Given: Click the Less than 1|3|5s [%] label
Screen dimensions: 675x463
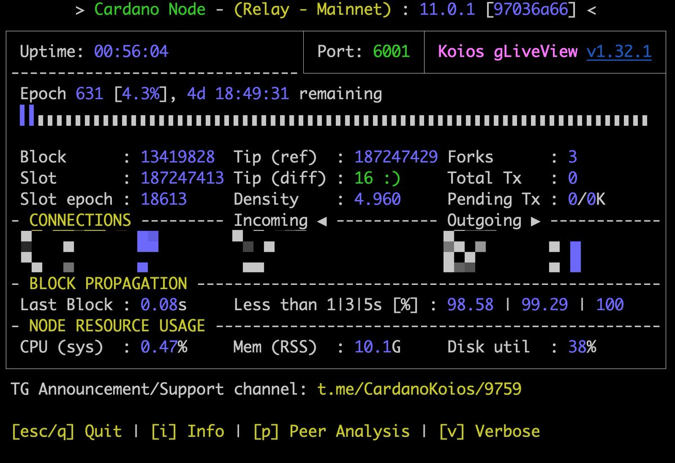Looking at the screenshot, I should 326,305.
